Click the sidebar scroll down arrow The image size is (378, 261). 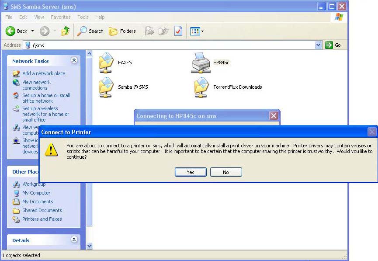pos(90,246)
